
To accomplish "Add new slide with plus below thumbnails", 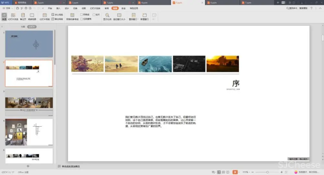I will pyautogui.click(x=28, y=166).
